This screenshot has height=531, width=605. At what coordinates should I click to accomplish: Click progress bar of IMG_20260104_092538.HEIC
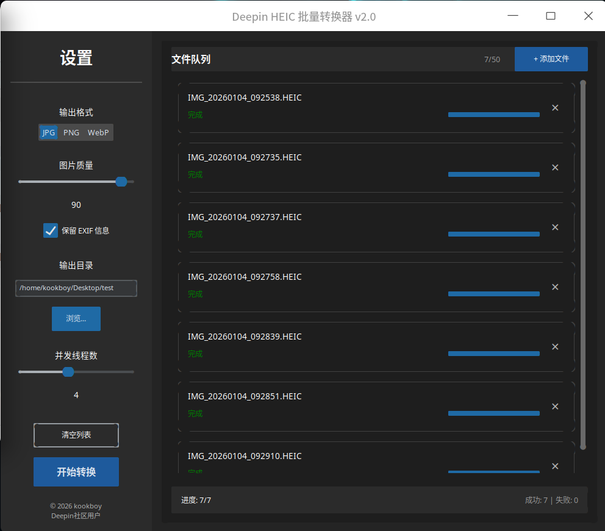tap(494, 115)
